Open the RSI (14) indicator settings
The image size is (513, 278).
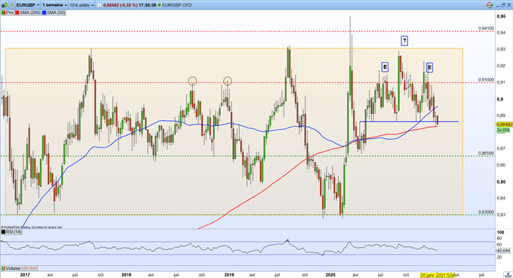pyautogui.click(x=14, y=232)
